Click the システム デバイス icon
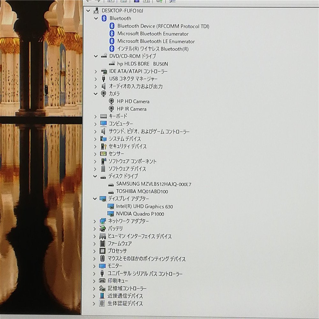The width and height of the screenshot is (319, 319). point(103,139)
